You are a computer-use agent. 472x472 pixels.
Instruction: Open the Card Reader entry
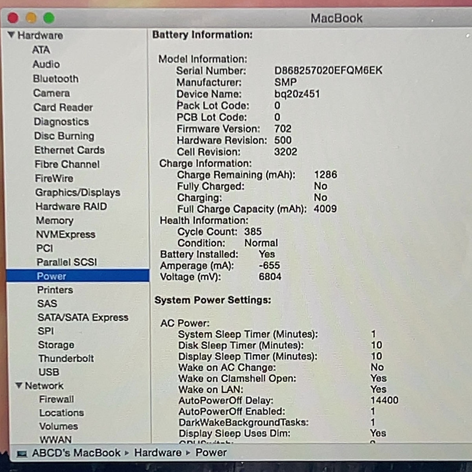click(x=63, y=107)
